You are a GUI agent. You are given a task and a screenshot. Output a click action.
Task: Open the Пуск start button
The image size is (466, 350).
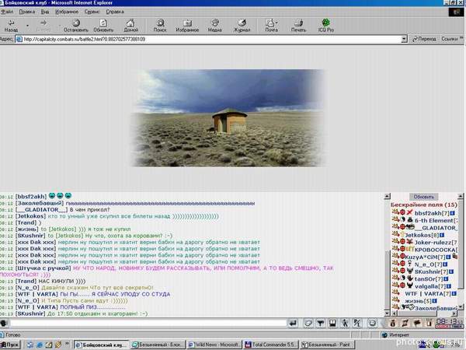(x=11, y=345)
